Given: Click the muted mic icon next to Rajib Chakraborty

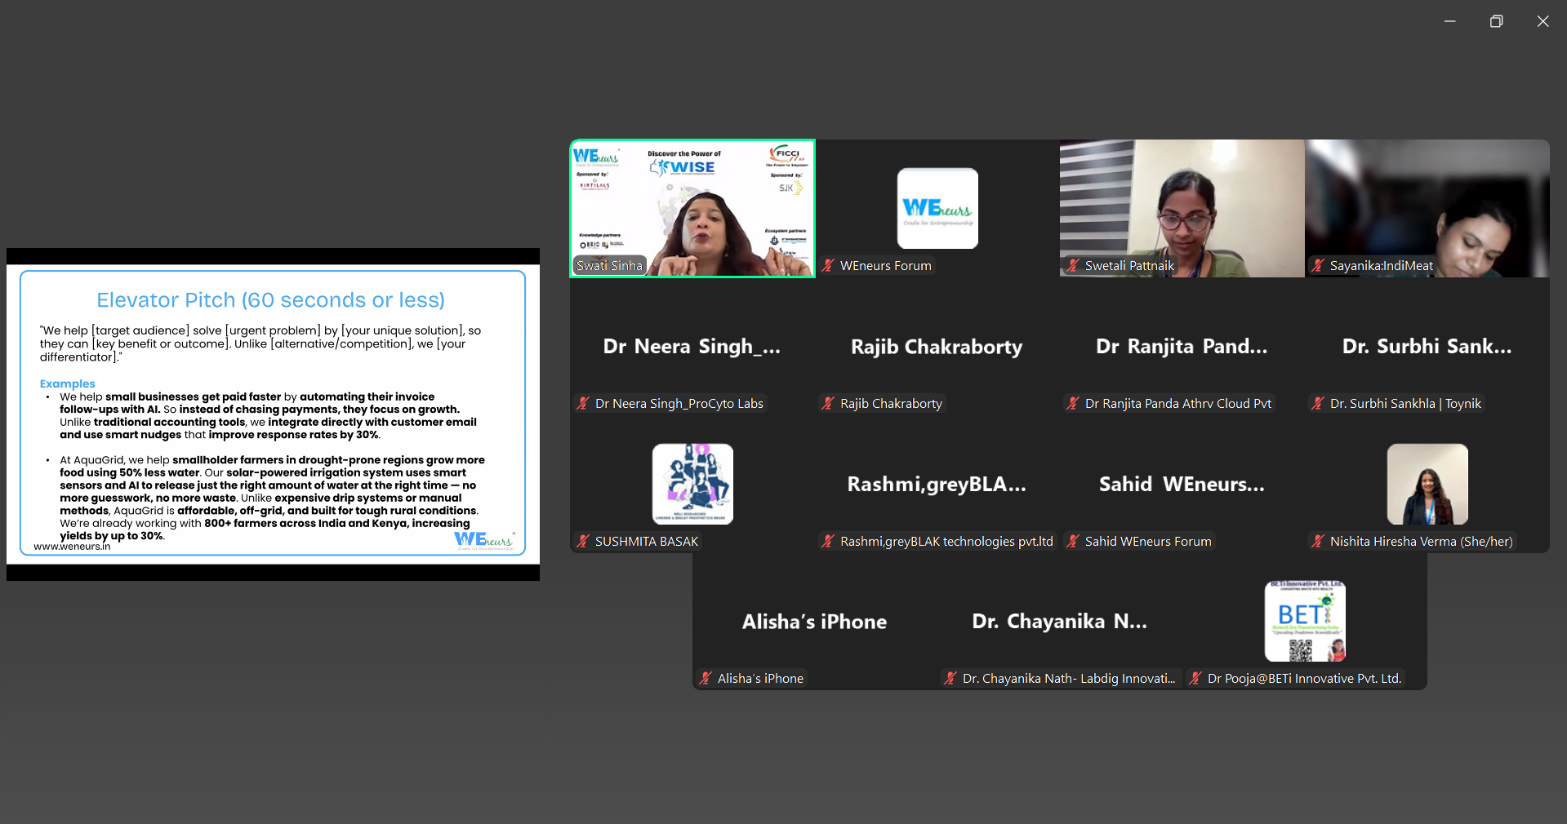Looking at the screenshot, I should tap(828, 403).
